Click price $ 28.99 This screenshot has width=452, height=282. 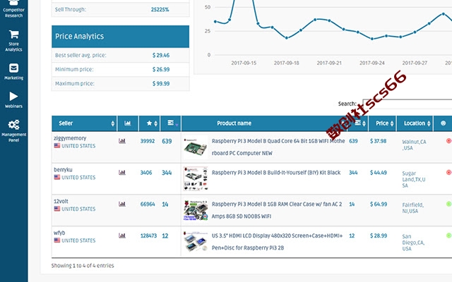tap(379, 235)
